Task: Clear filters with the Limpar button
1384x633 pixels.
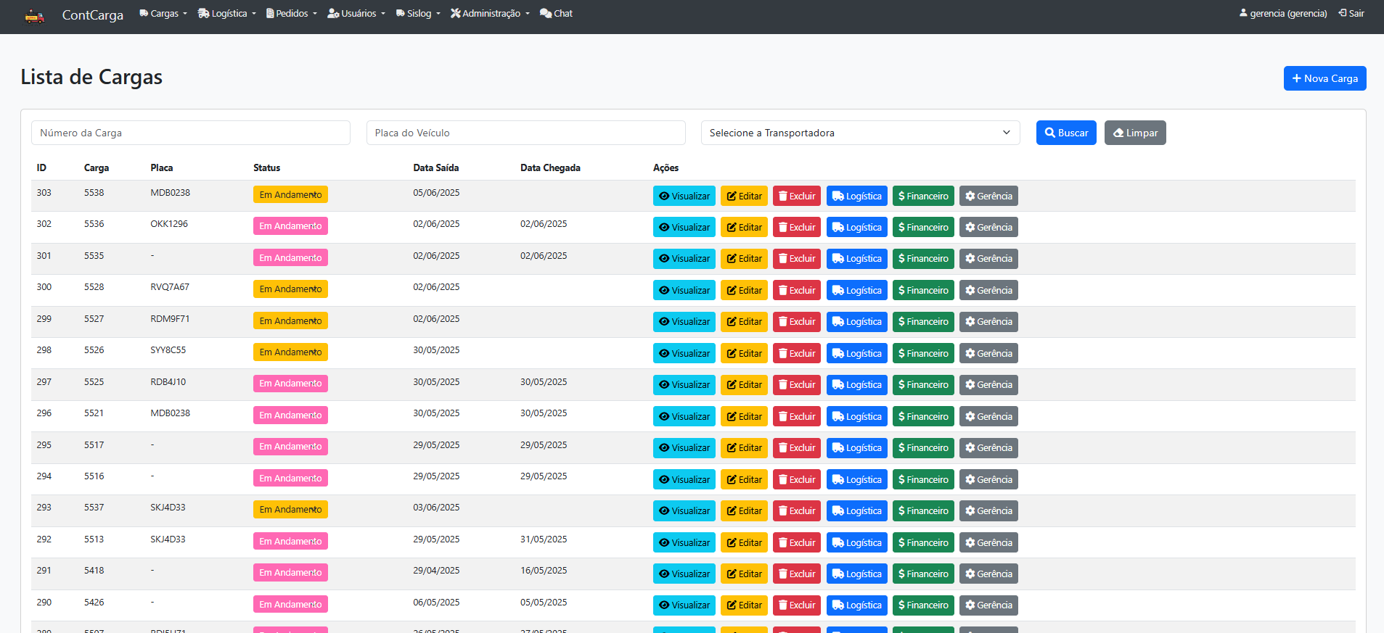Action: coord(1134,133)
